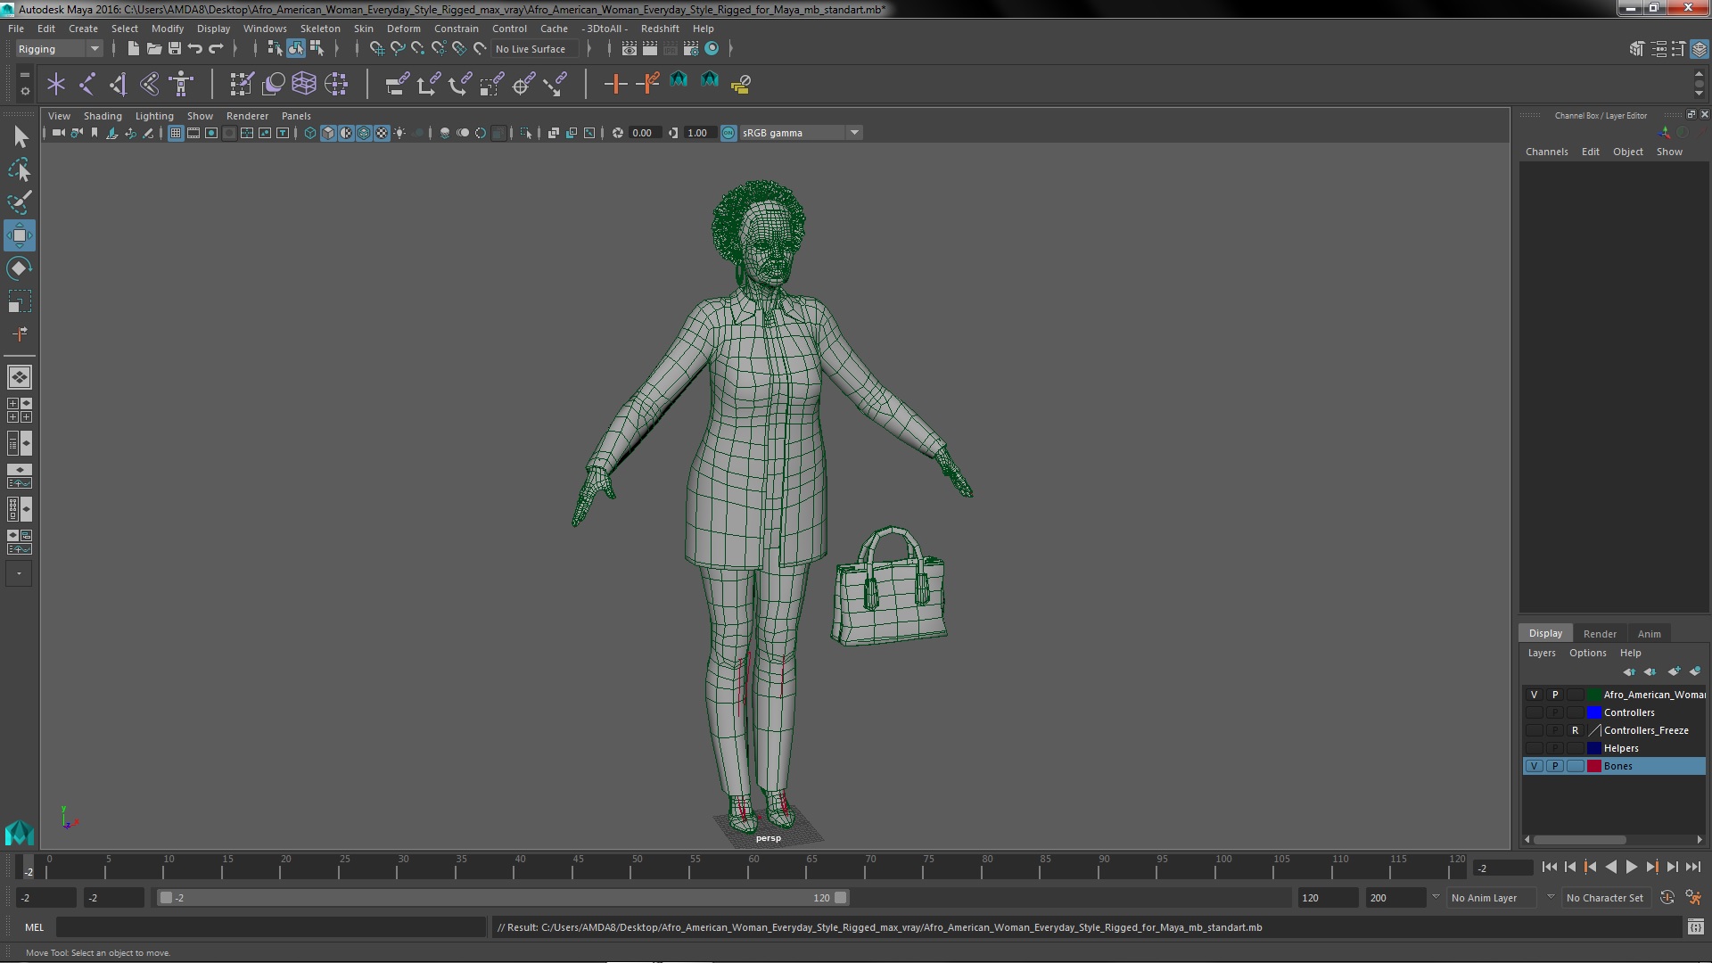The width and height of the screenshot is (1712, 963).
Task: Open the Skin menu
Action: pos(363,29)
